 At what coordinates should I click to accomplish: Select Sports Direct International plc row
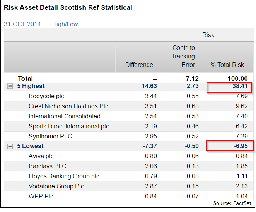pyautogui.click(x=68, y=126)
